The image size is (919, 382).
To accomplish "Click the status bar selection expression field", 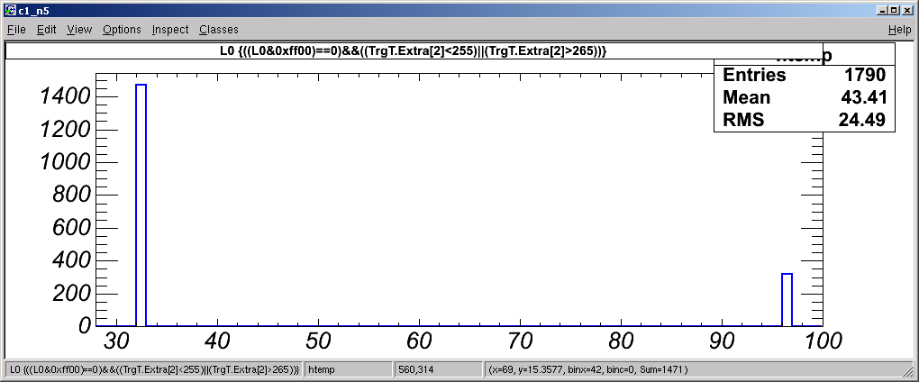I will click(153, 369).
